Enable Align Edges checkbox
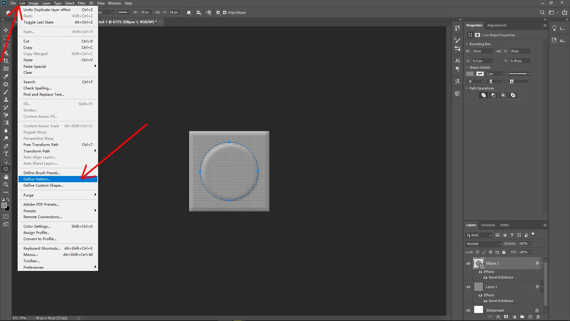This screenshot has width=570, height=321. (225, 12)
